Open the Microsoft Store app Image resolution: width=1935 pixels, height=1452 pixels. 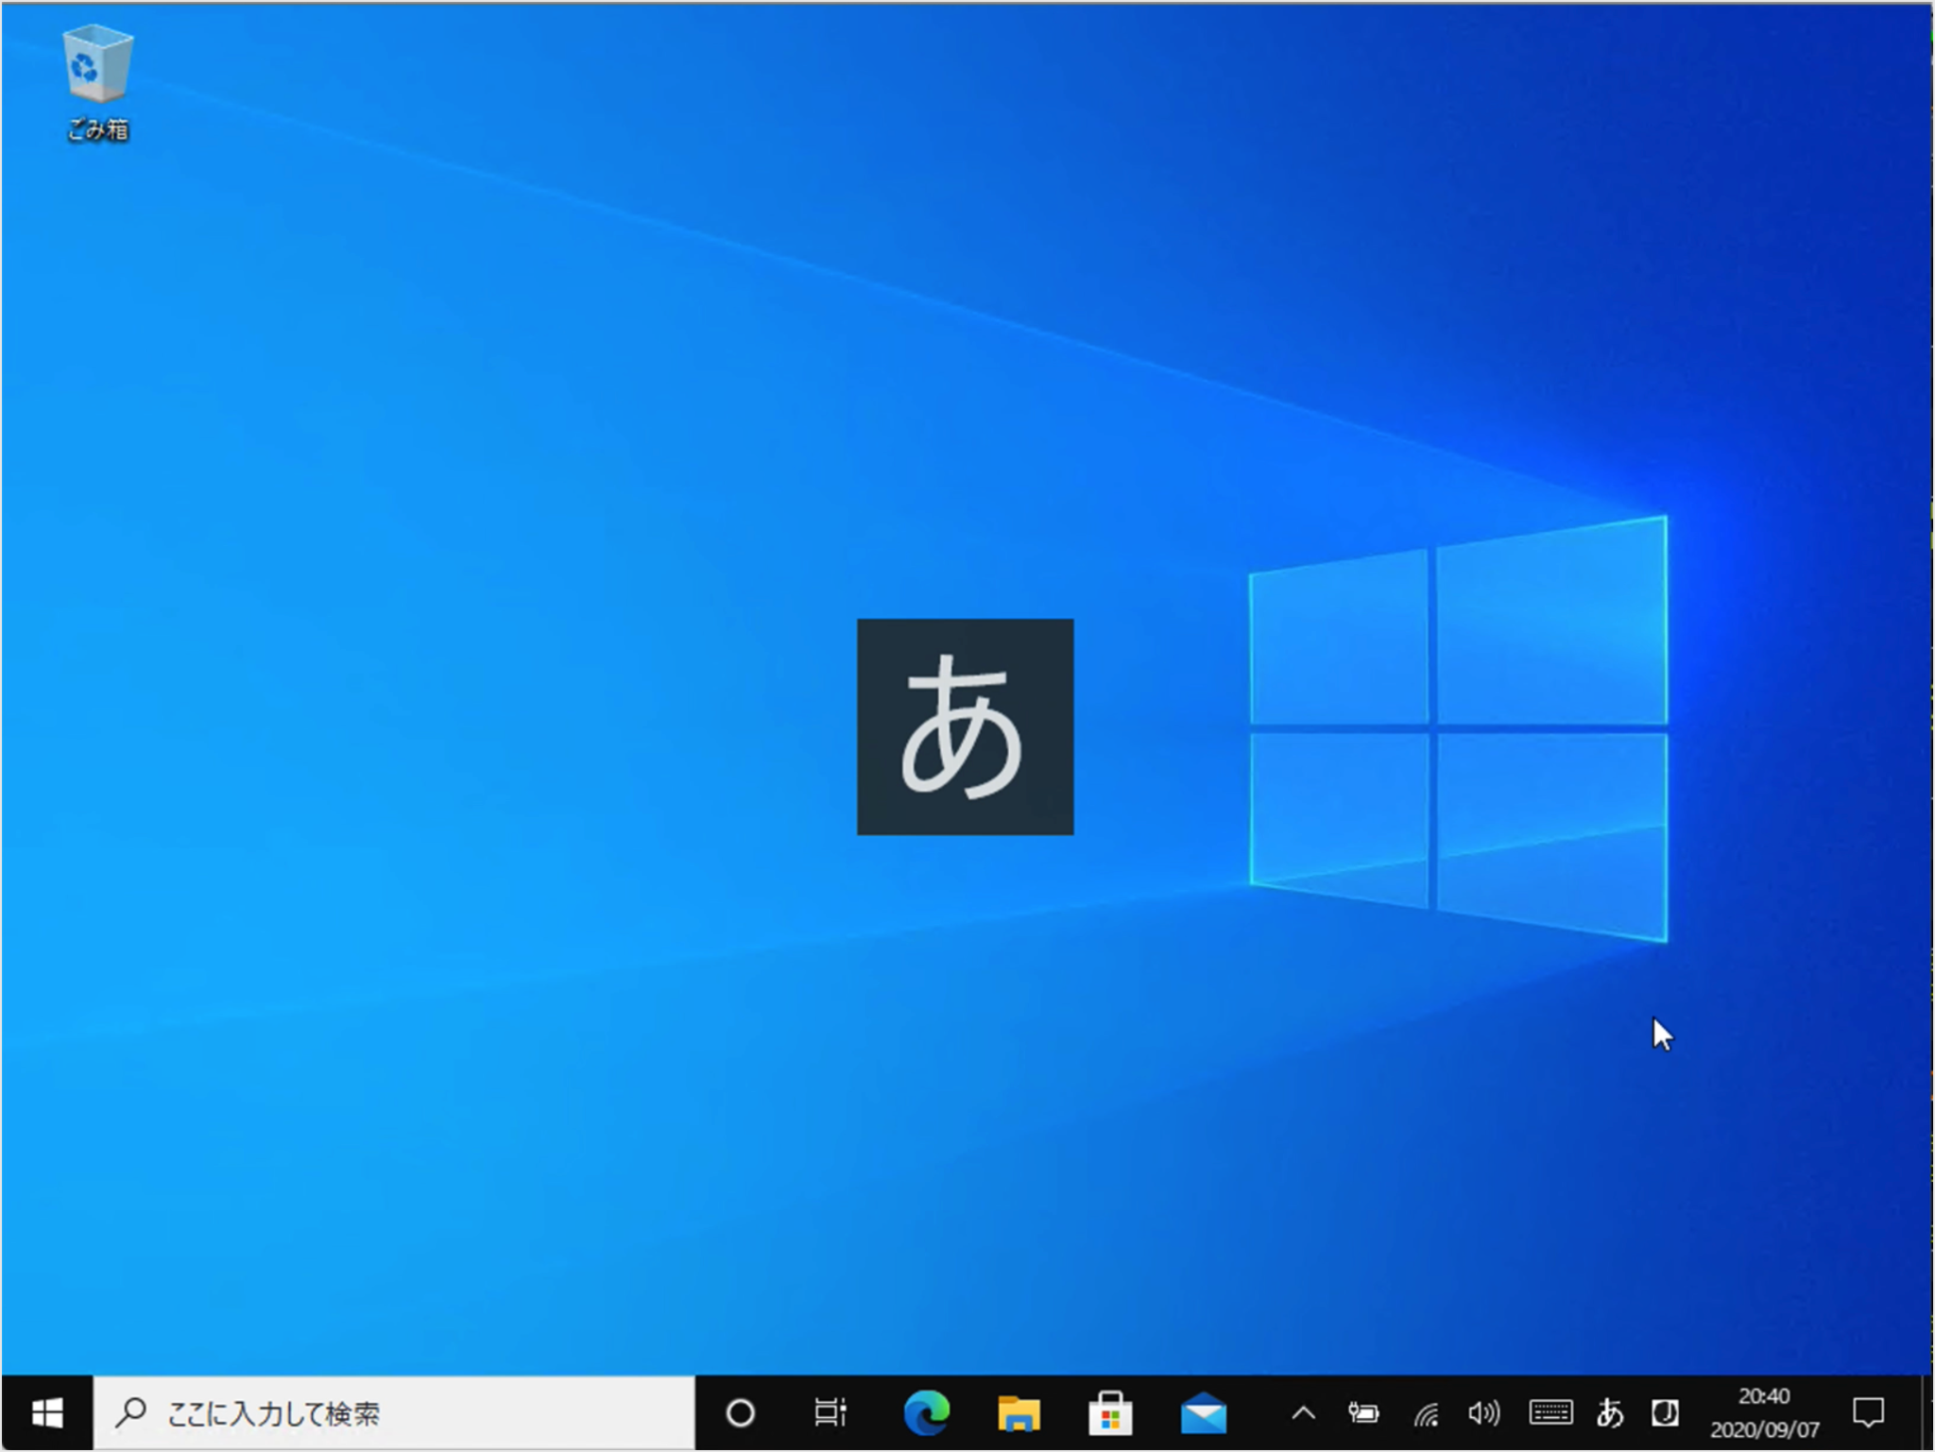(1112, 1413)
